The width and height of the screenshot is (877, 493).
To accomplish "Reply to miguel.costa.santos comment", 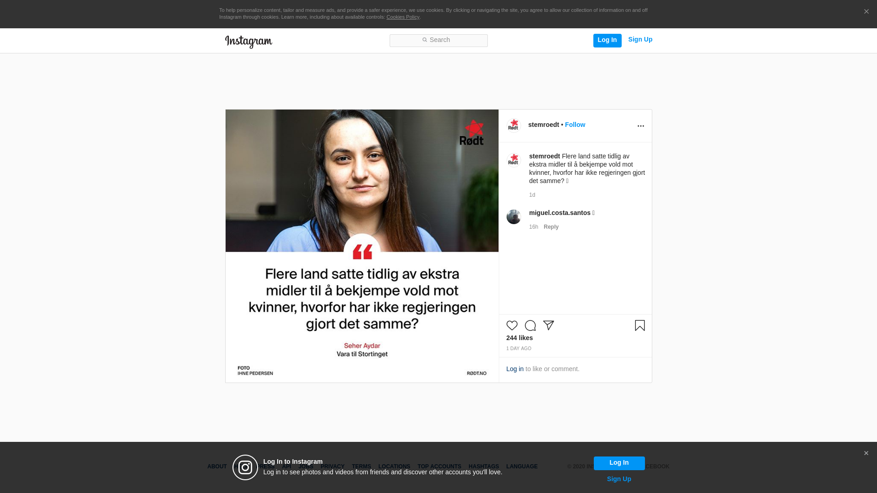I will [x=551, y=227].
